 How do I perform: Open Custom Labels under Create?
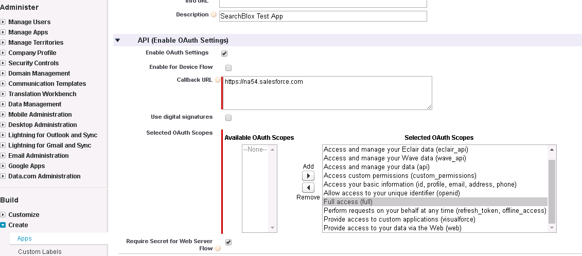tap(40, 251)
